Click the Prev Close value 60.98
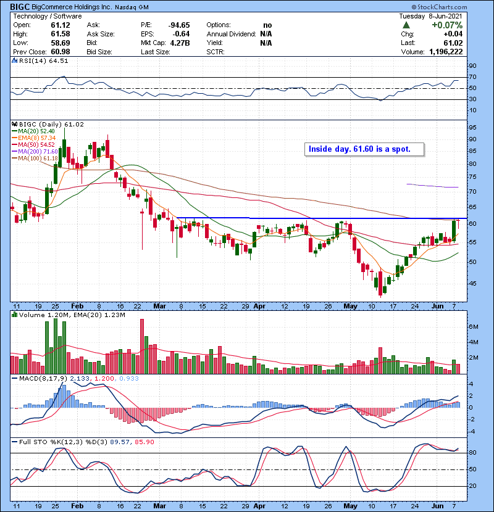Image resolution: width=494 pixels, height=512 pixels. pos(61,52)
